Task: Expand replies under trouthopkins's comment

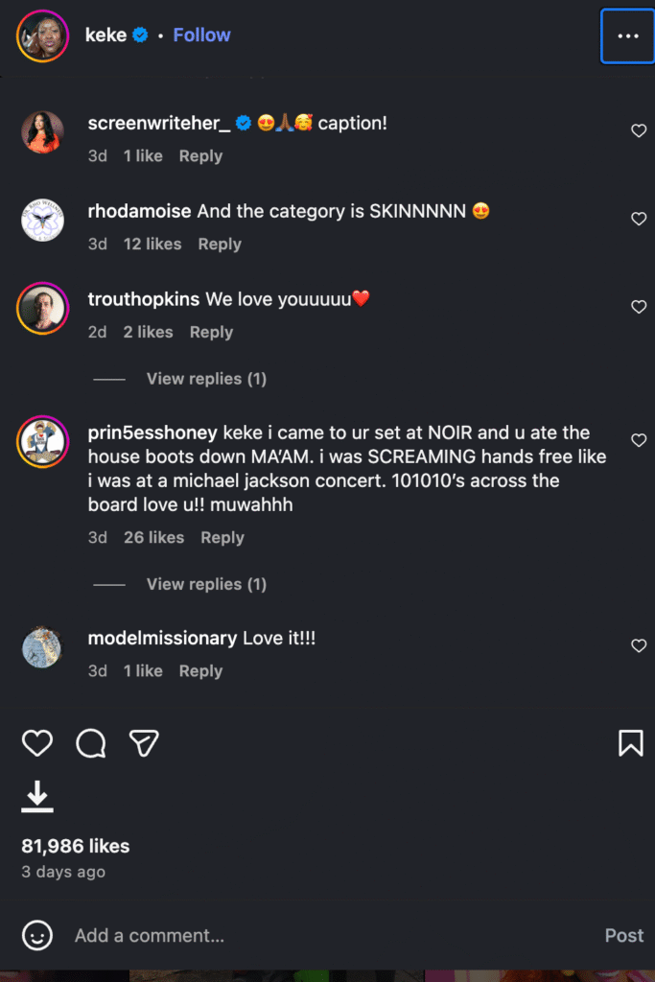Action: (x=206, y=379)
